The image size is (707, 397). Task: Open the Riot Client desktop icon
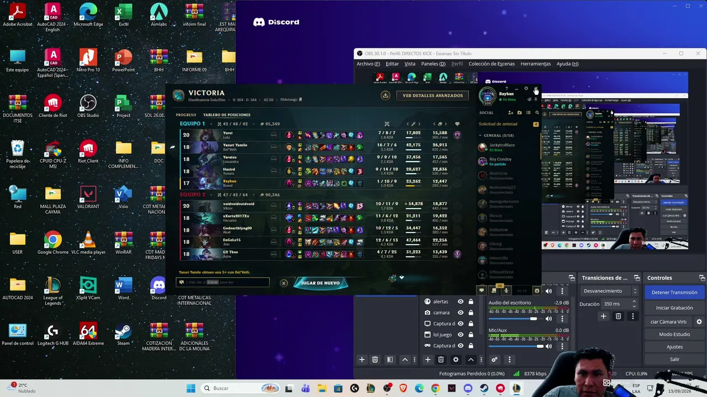pyautogui.click(x=88, y=153)
